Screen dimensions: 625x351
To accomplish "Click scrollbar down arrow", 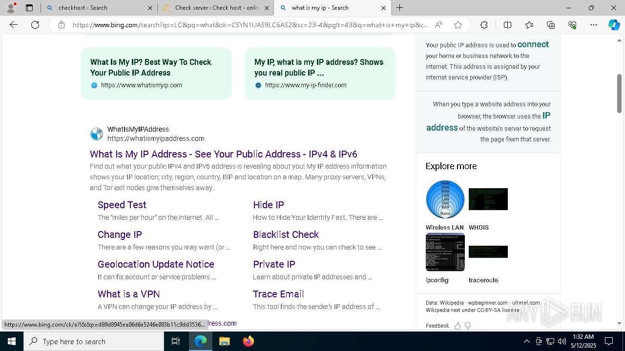I will point(620,323).
